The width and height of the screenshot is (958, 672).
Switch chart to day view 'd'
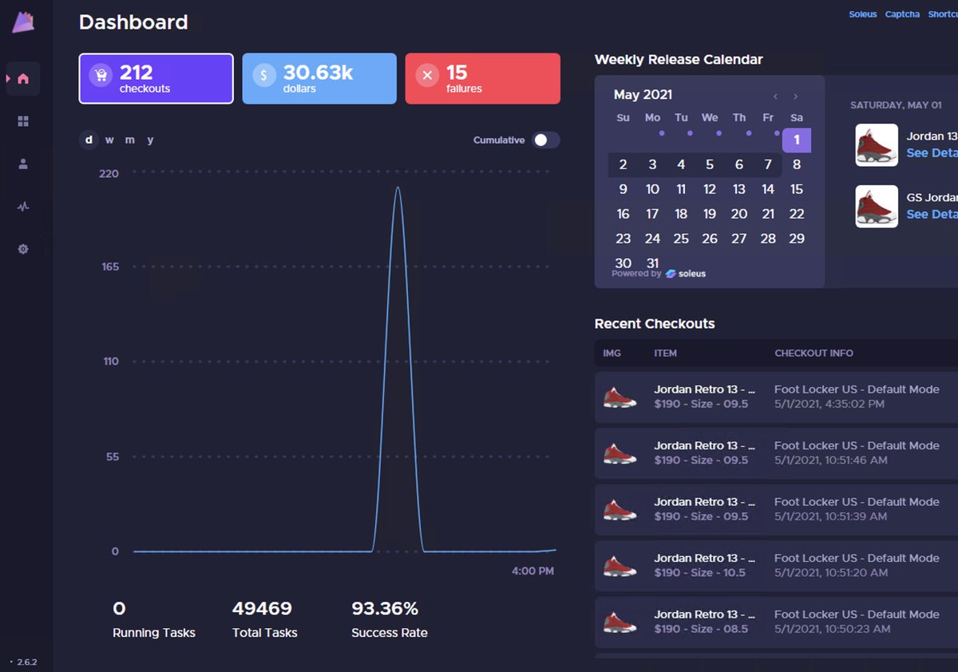click(x=89, y=140)
